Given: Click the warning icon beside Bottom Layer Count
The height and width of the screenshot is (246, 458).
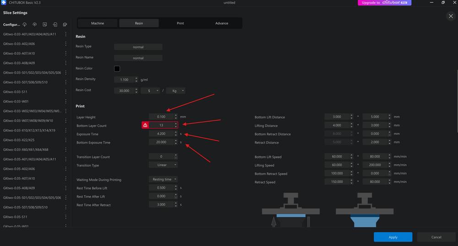Looking at the screenshot, I should [x=145, y=125].
